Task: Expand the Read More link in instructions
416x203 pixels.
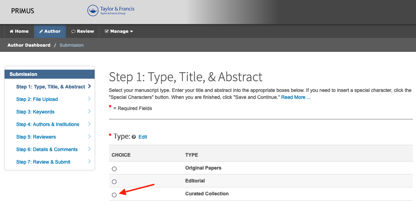Action: pos(296,97)
